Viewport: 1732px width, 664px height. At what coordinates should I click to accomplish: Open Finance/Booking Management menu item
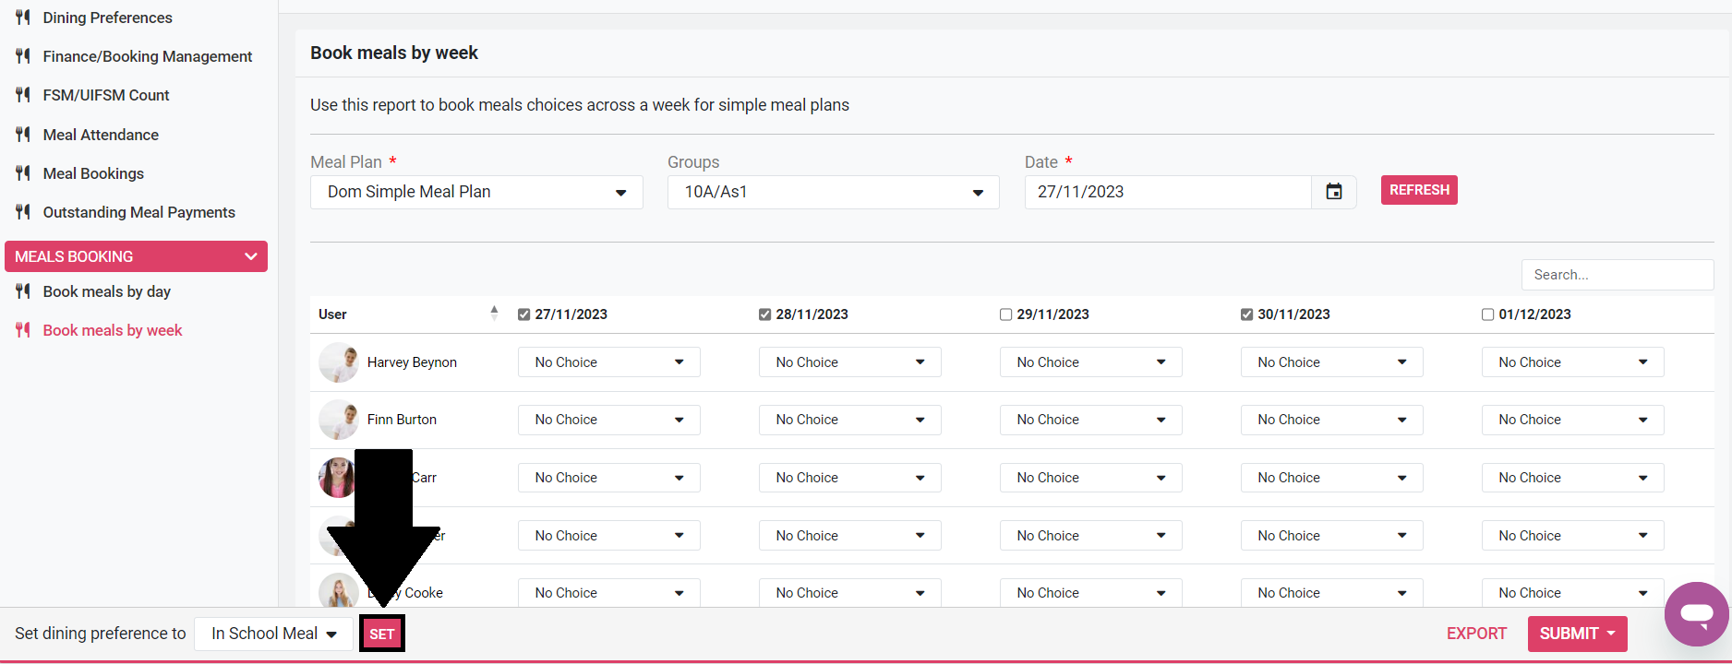click(147, 56)
